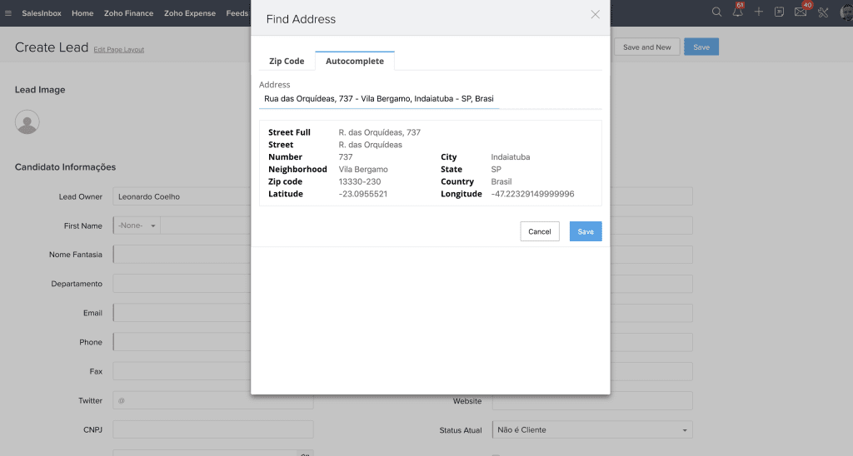Image resolution: width=853 pixels, height=456 pixels.
Task: Open the Edit Page Layout link
Action: pos(119,50)
